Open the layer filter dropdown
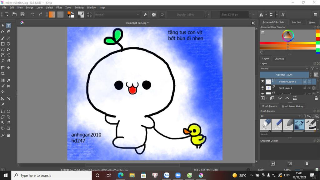 (314, 68)
